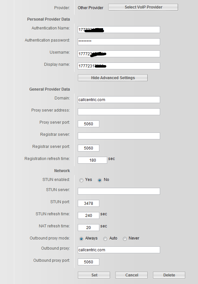
Task: Click the empty Proxy server address field
Action: pos(118,112)
